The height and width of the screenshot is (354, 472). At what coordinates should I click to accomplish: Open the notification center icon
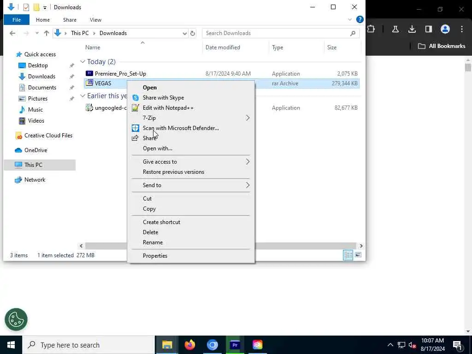(458, 345)
